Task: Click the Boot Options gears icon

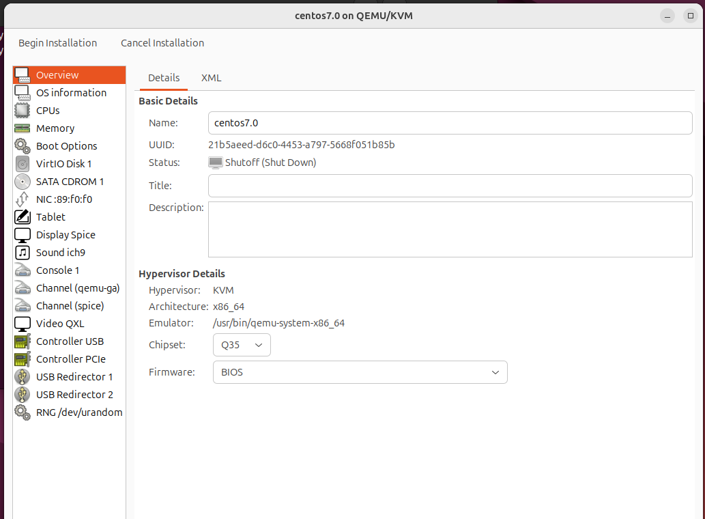Action: click(x=22, y=146)
